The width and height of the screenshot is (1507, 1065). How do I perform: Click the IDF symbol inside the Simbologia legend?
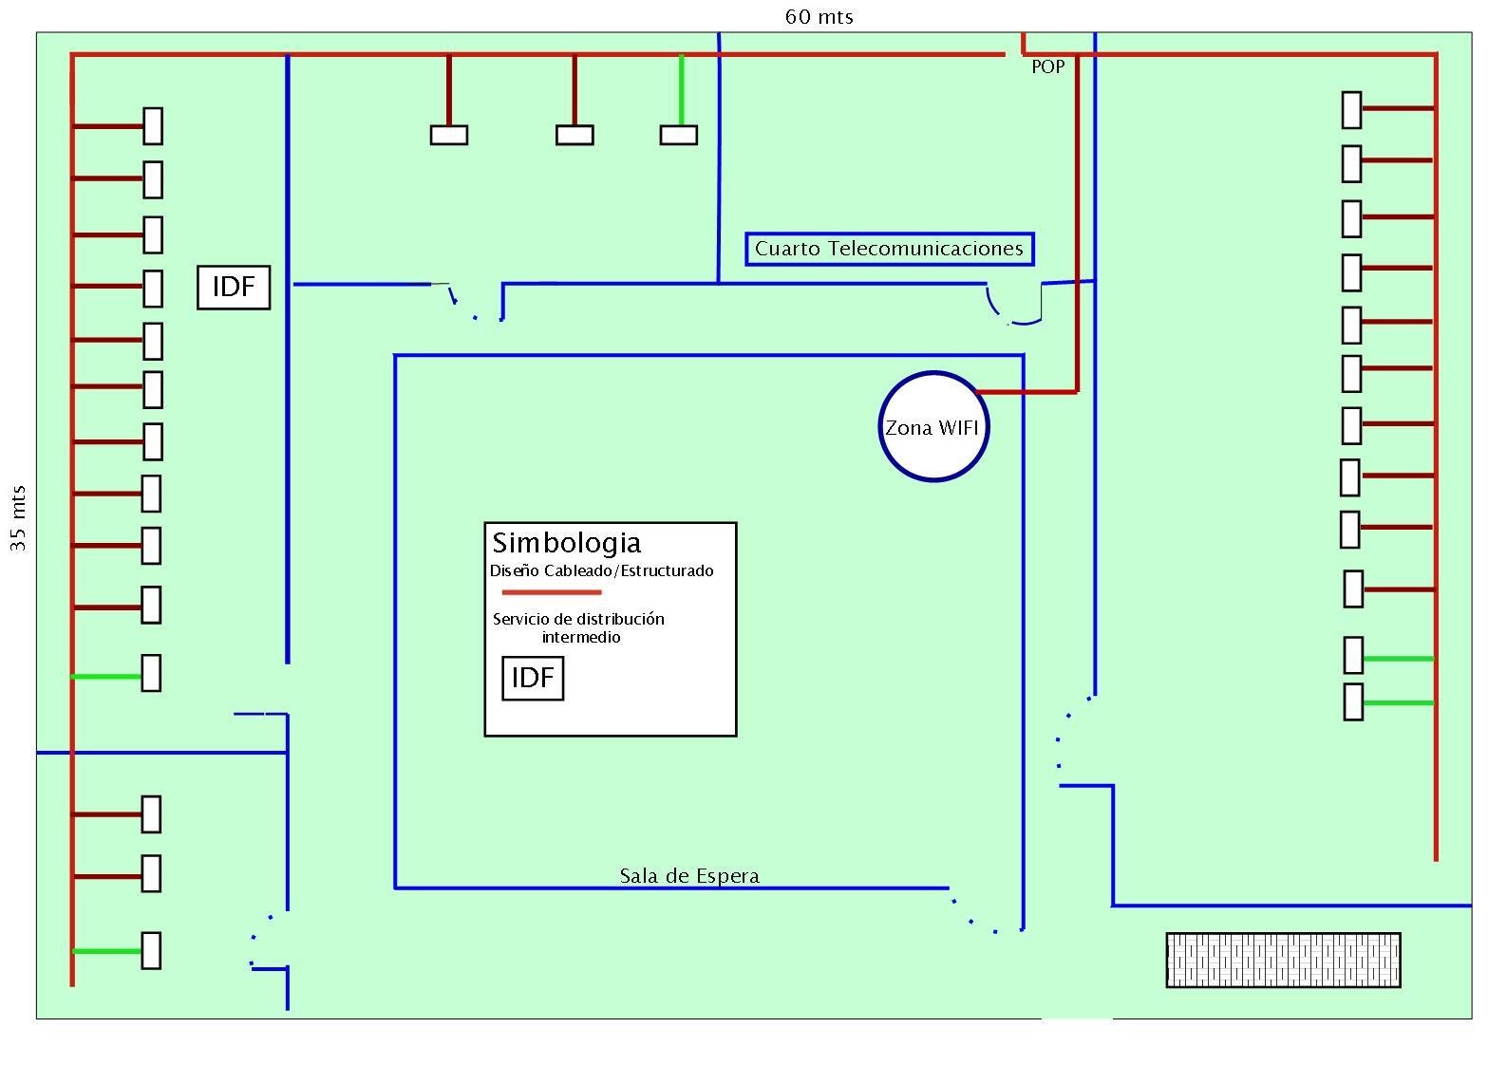[x=533, y=678]
